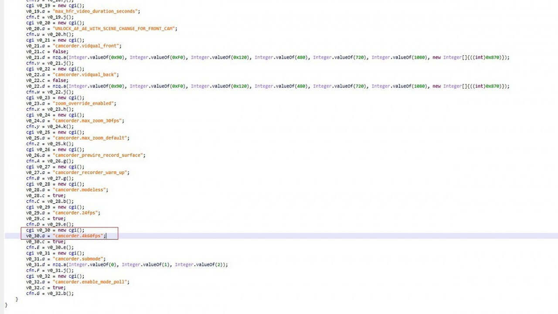Select the "camcorder.enable_mode_poll" string
This screenshot has width=558, height=314.
click(91, 282)
